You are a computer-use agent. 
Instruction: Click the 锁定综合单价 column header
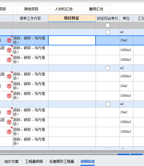[108, 18]
